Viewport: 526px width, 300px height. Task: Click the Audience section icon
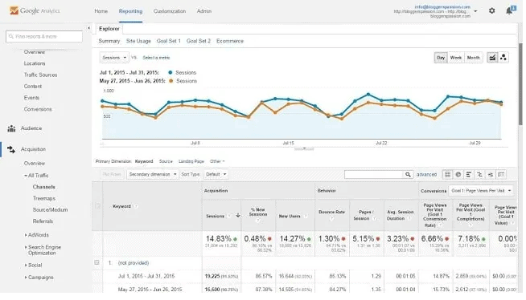(x=11, y=128)
